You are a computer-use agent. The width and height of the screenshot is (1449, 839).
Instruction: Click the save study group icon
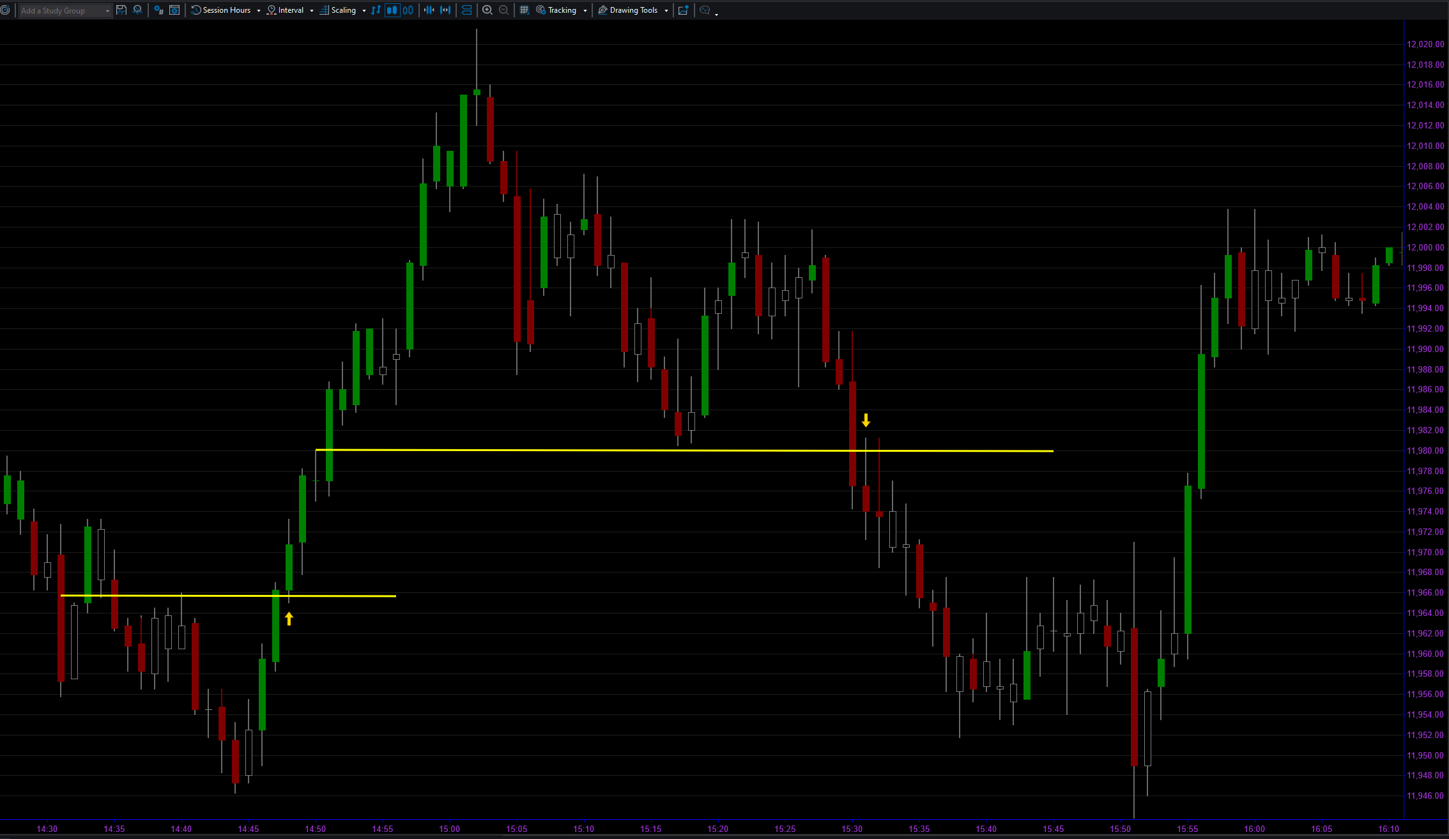(121, 10)
